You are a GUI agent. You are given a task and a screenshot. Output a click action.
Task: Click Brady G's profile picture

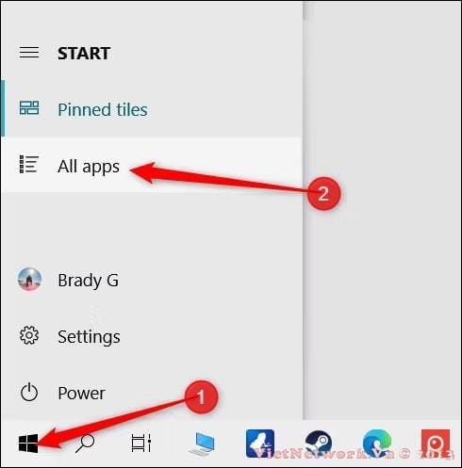click(29, 279)
